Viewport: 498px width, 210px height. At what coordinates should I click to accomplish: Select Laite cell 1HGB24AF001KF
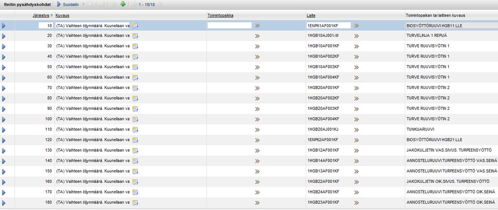tap(323, 192)
